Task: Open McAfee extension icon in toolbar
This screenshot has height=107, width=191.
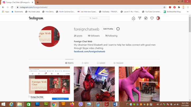Action: [x=170, y=7]
